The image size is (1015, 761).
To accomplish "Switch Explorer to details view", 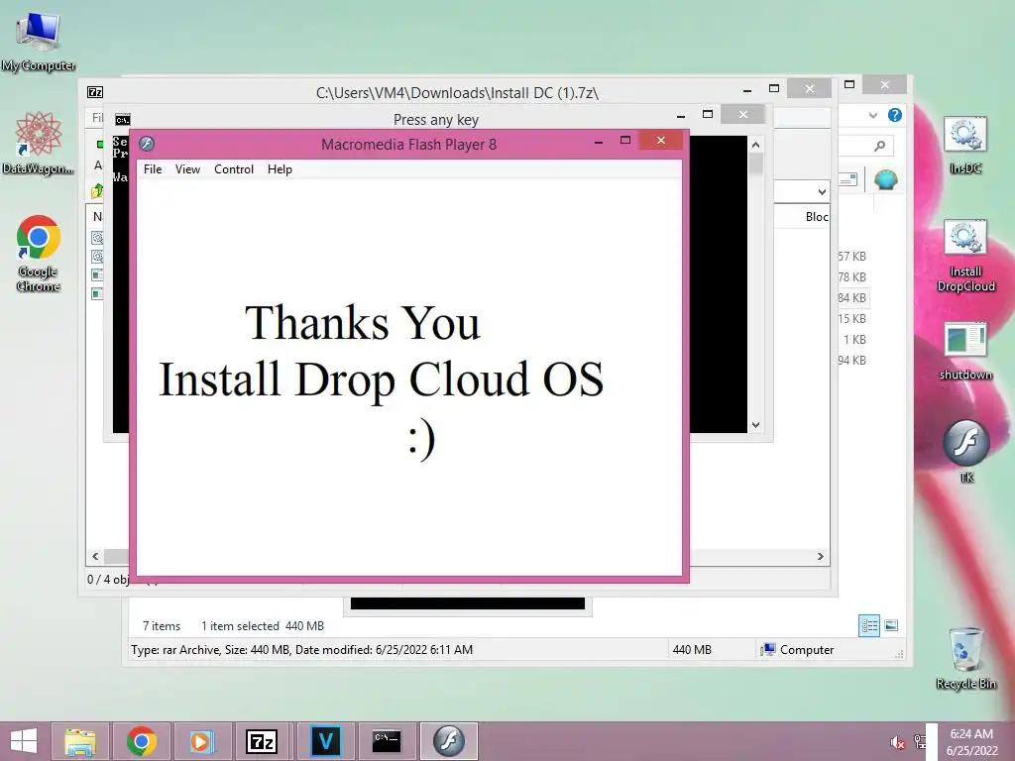I will [x=868, y=625].
